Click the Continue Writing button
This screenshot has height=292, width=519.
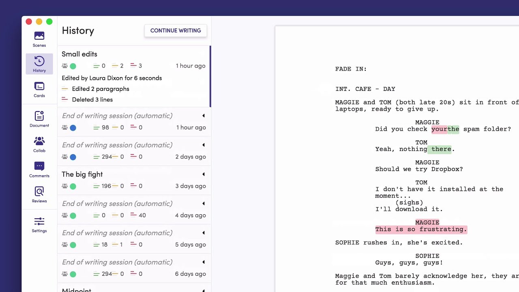(176, 30)
